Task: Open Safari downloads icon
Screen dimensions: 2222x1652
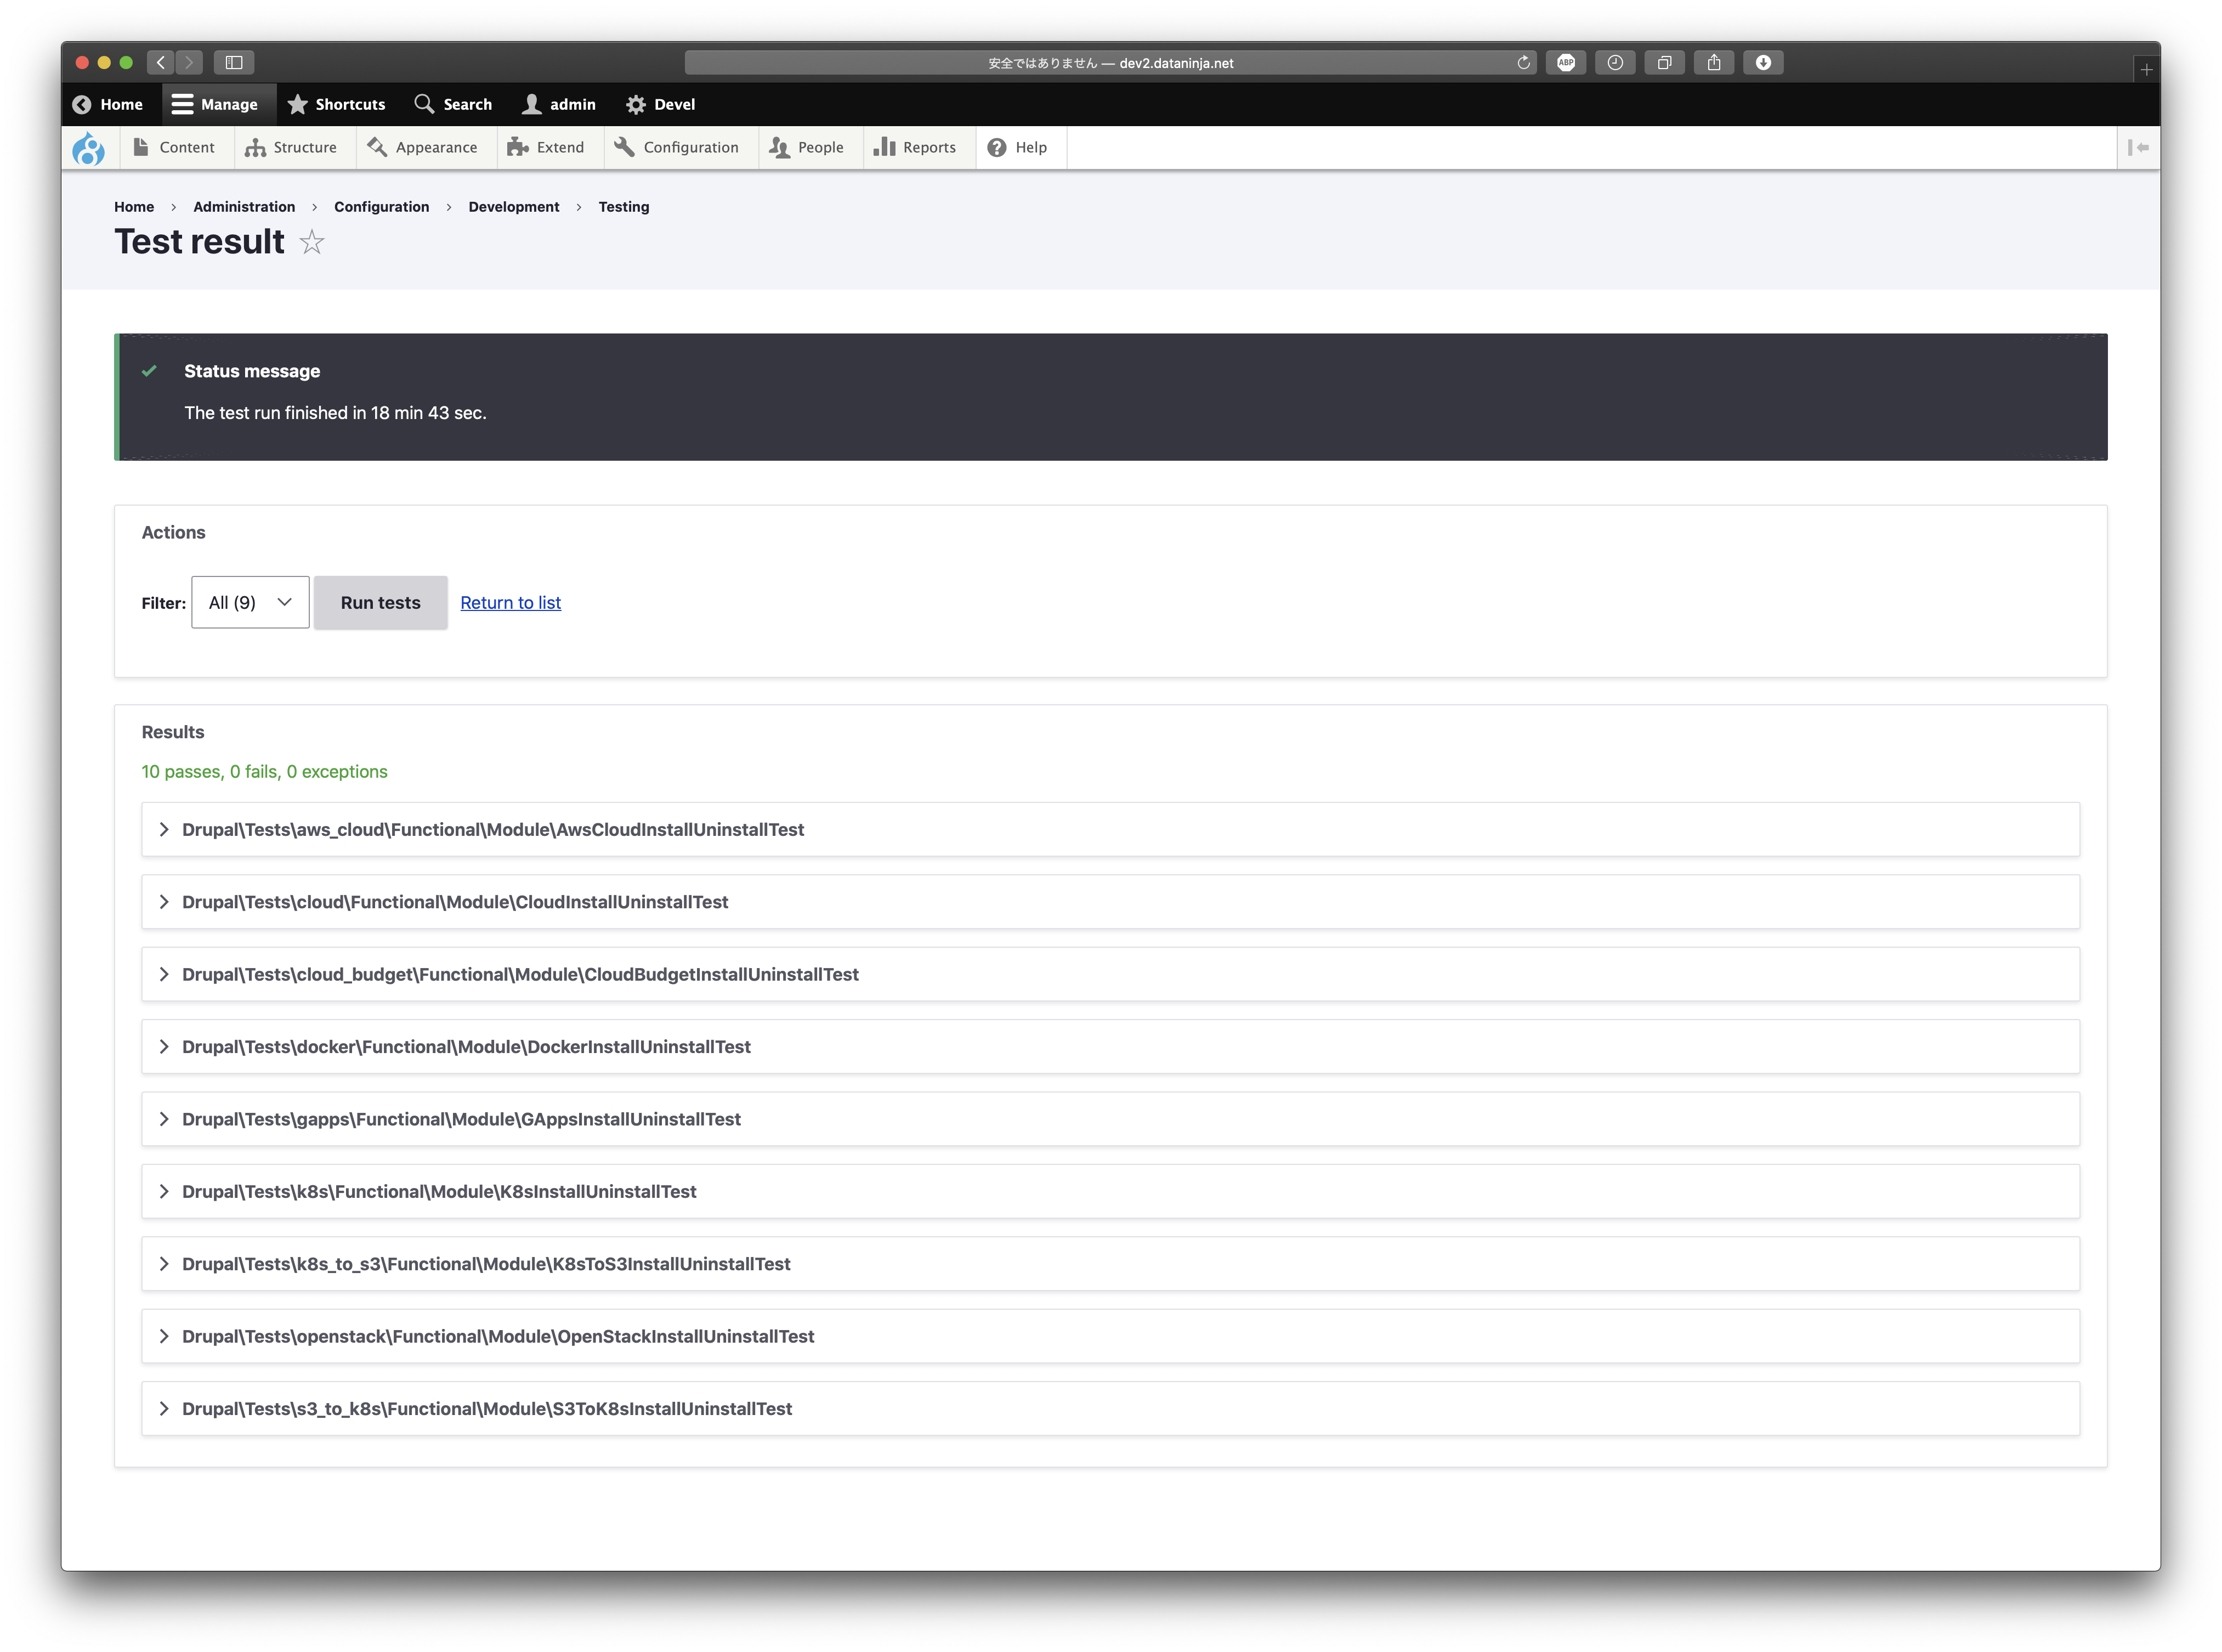Action: 1763,63
